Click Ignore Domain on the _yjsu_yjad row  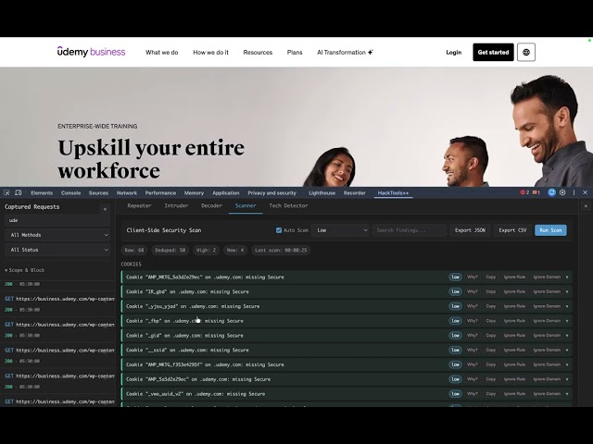click(x=547, y=306)
